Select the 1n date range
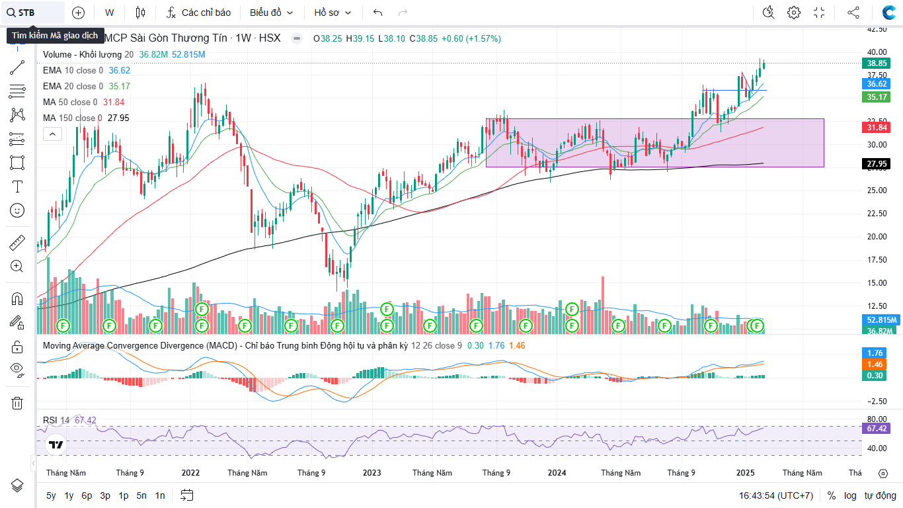 [x=160, y=495]
